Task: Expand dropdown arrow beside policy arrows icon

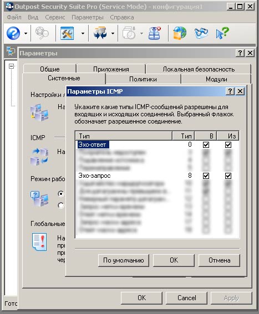Action: pyautogui.click(x=113, y=33)
